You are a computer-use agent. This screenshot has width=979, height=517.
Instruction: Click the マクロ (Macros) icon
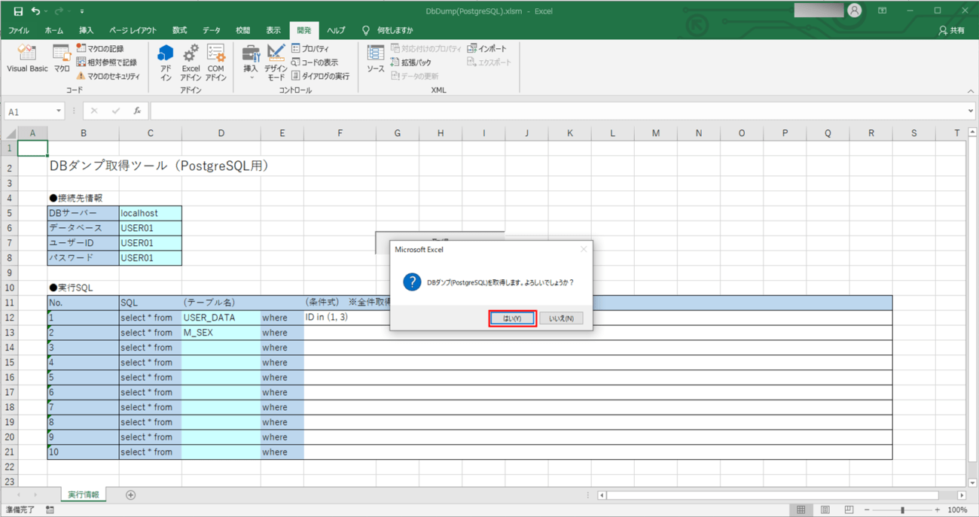(62, 59)
